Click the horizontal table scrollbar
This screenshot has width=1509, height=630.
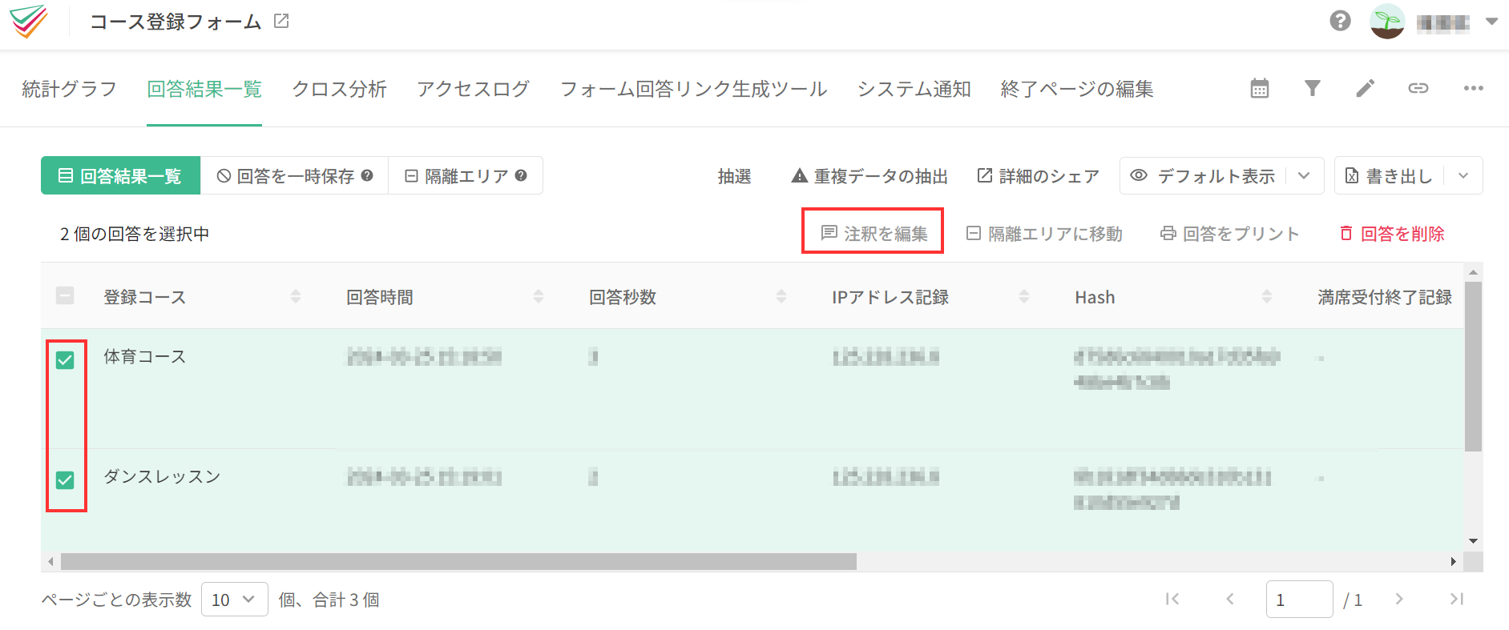pyautogui.click(x=458, y=561)
